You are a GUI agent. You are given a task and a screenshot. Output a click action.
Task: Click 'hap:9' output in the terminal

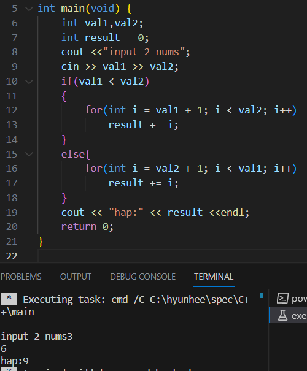[15, 361]
